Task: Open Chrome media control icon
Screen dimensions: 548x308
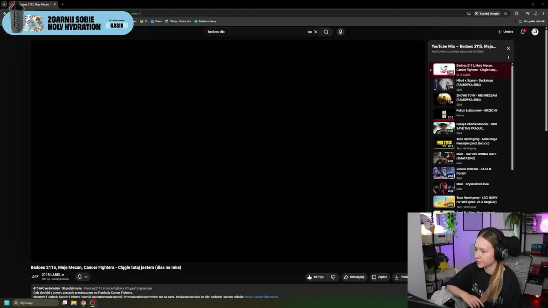Action: tap(527, 13)
